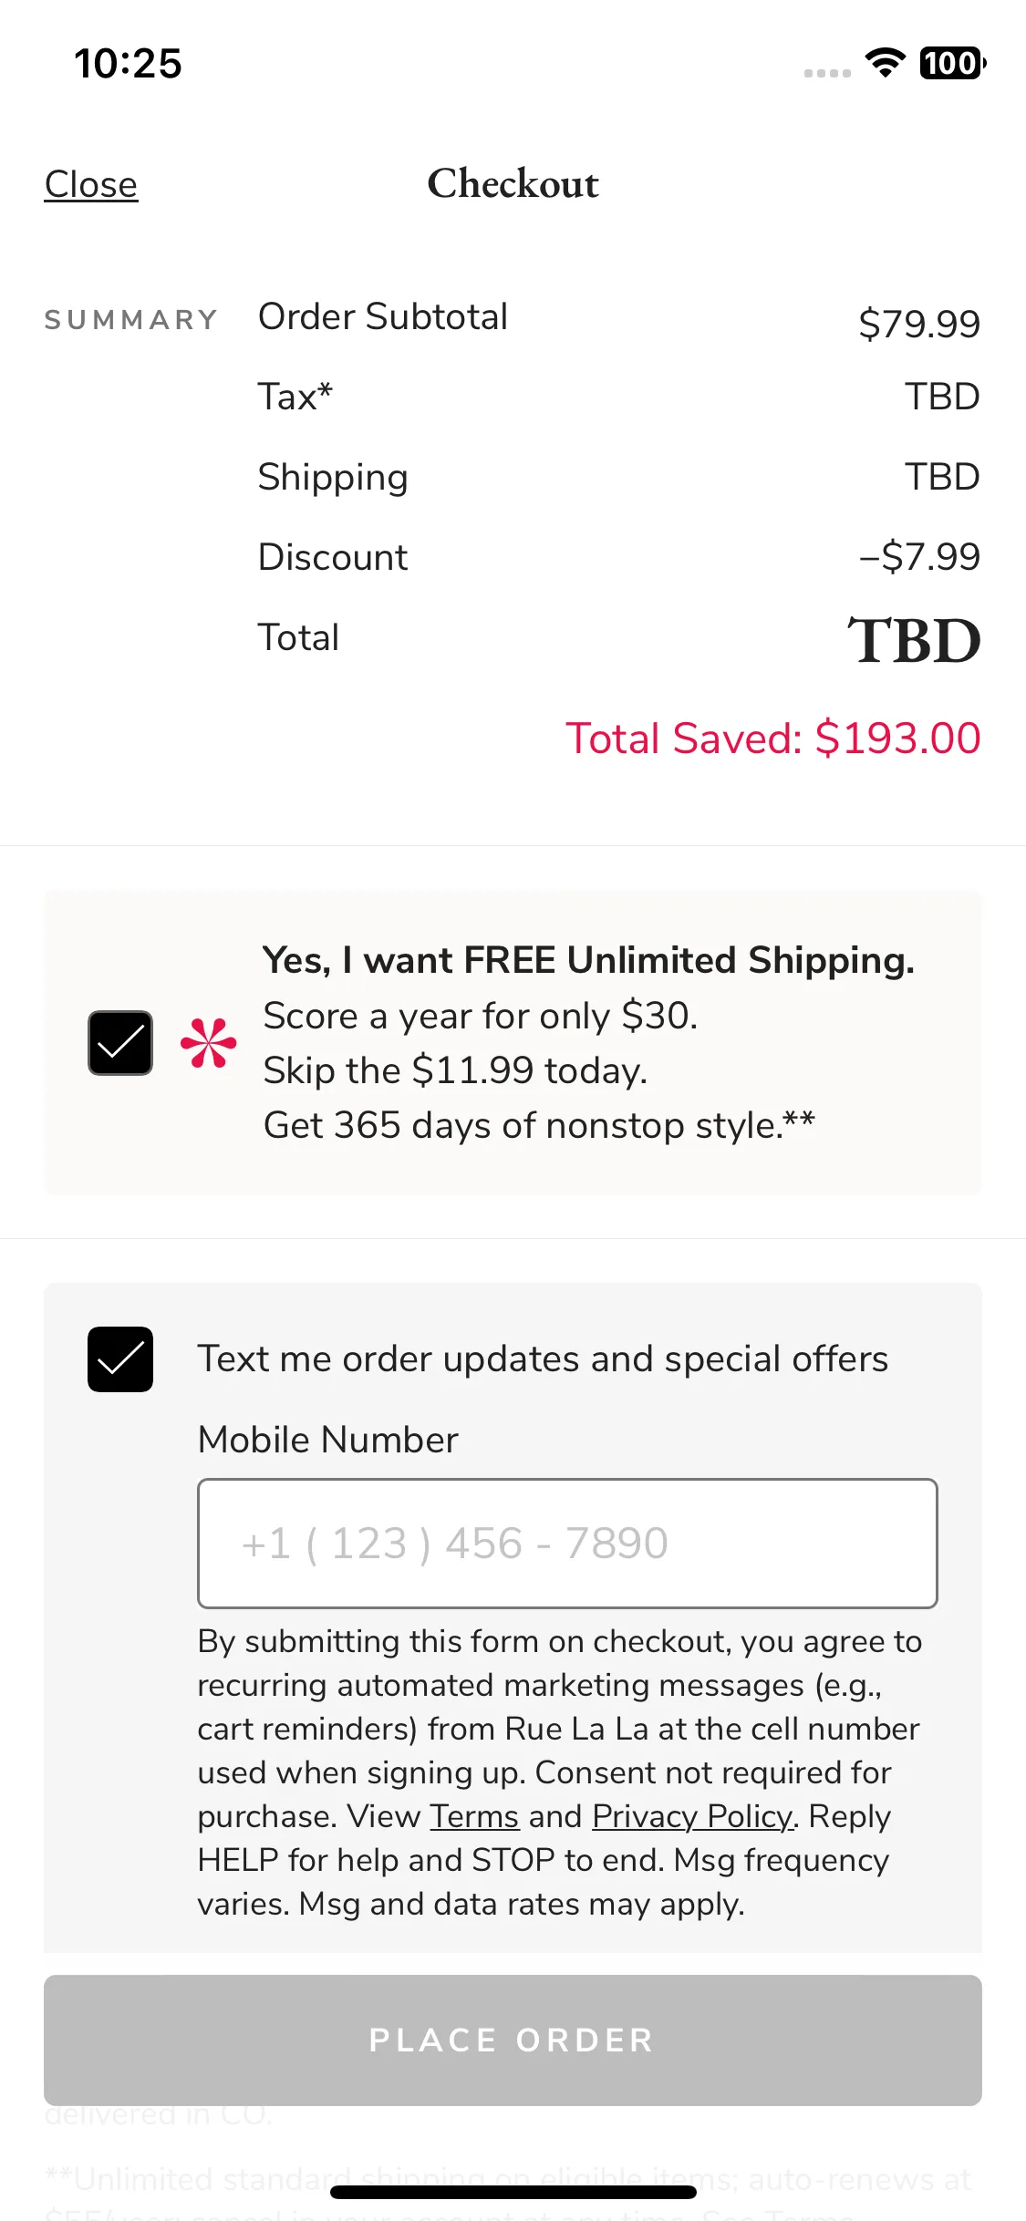Viewport: 1026px width, 2221px height.
Task: Tap the Checkout title heading
Action: click(x=513, y=183)
